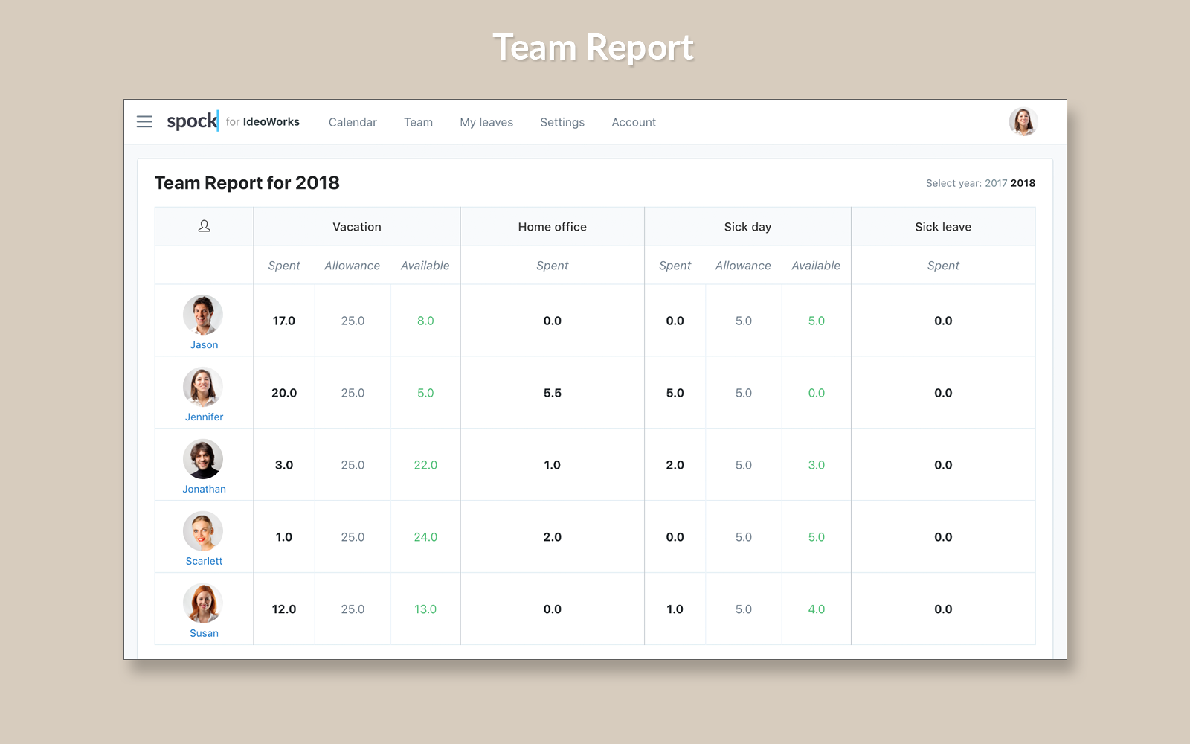Click Sick leave Spent subheader
1190x744 pixels.
[x=943, y=266]
